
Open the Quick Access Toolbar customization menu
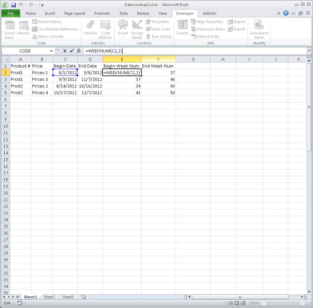42,4
